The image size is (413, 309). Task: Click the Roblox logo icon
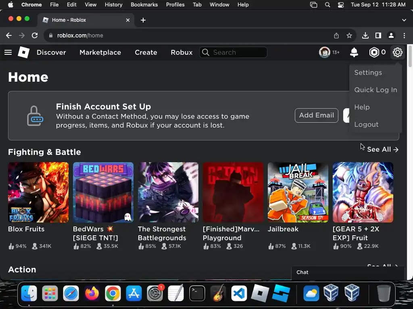coord(23,52)
